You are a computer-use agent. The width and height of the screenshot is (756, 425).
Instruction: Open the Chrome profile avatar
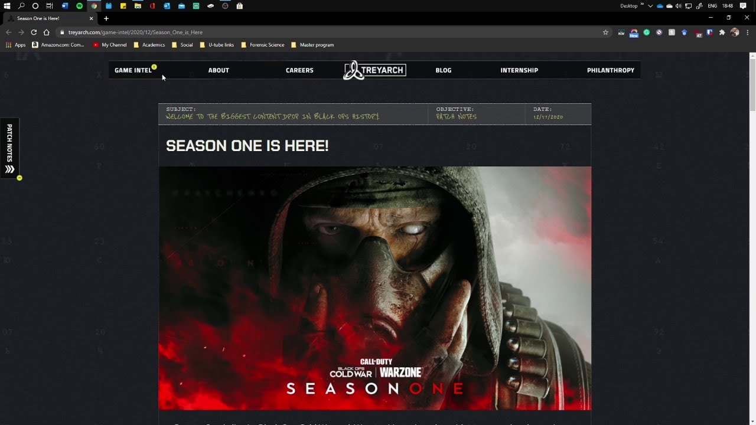(x=735, y=32)
